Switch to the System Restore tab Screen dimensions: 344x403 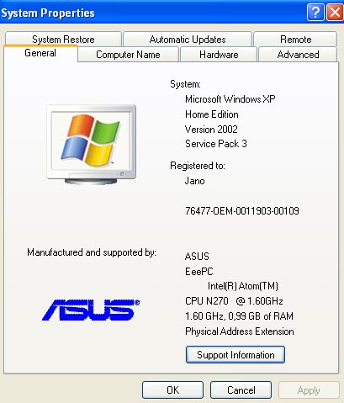[x=63, y=40]
